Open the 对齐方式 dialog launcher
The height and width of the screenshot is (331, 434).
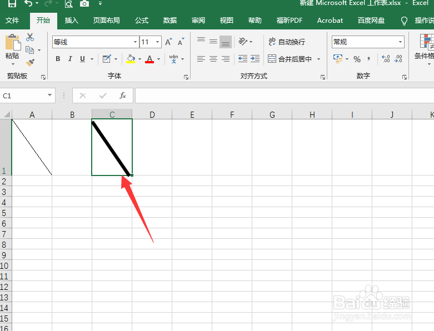coord(323,77)
